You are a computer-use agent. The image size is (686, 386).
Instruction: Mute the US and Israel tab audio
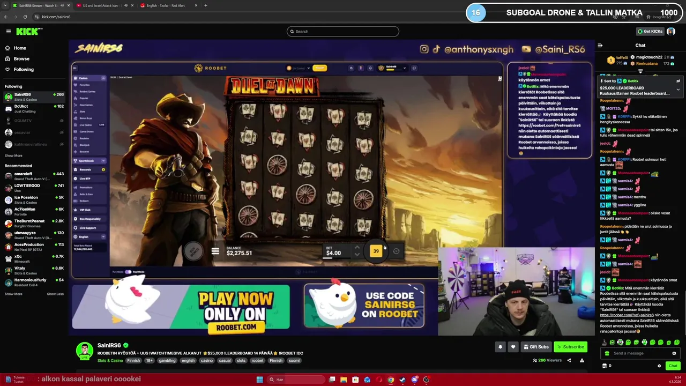pyautogui.click(x=126, y=5)
